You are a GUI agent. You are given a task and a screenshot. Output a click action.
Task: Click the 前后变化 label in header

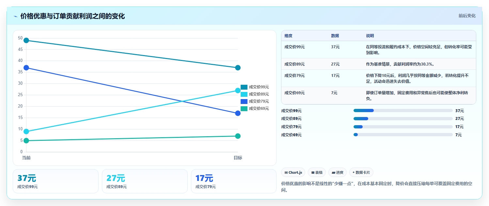pos(467,16)
